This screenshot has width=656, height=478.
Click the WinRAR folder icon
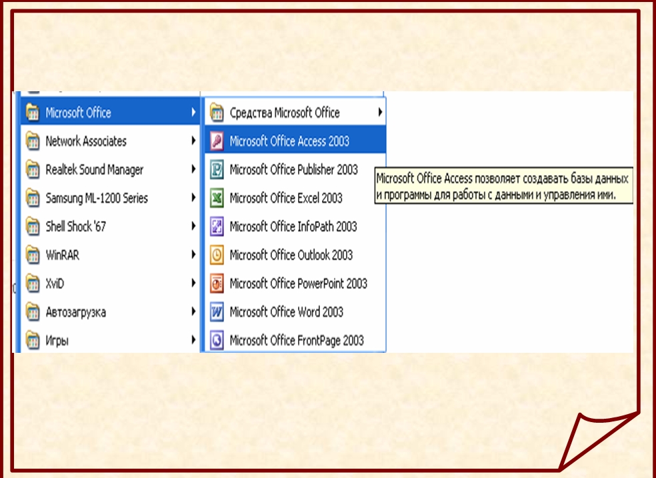(x=33, y=255)
